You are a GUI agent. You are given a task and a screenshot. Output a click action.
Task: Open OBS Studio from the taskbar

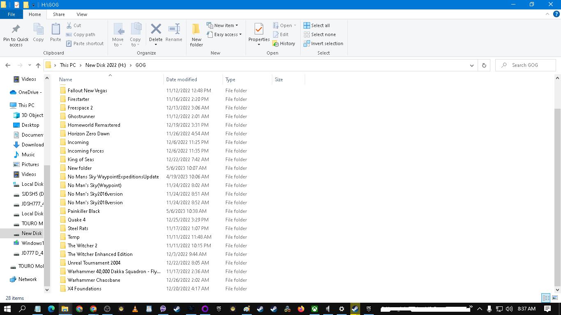point(107,309)
